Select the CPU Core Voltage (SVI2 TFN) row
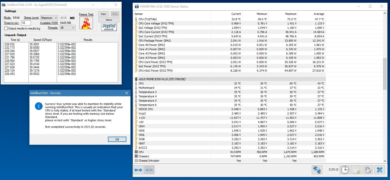Viewport: 390px width, 180px height. click(229, 23)
